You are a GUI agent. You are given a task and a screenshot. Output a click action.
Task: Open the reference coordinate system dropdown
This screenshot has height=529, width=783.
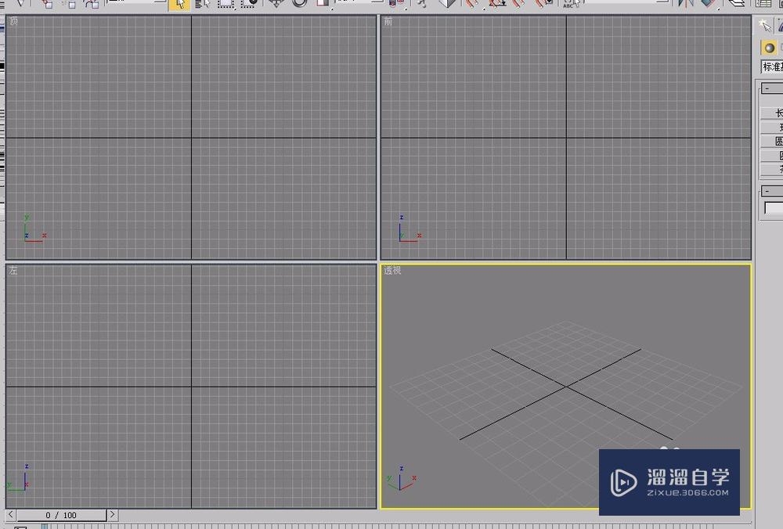pos(360,2)
